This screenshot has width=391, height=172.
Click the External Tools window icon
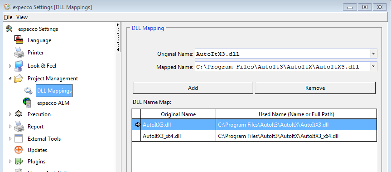click(19, 138)
